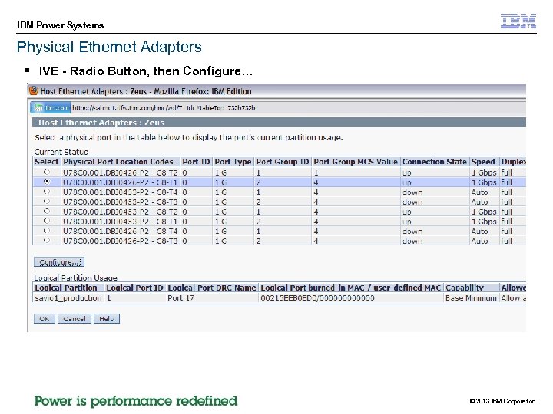This screenshot has height=414, width=553.
Task: Click the Base Minimum capability cell
Action: pos(471,298)
